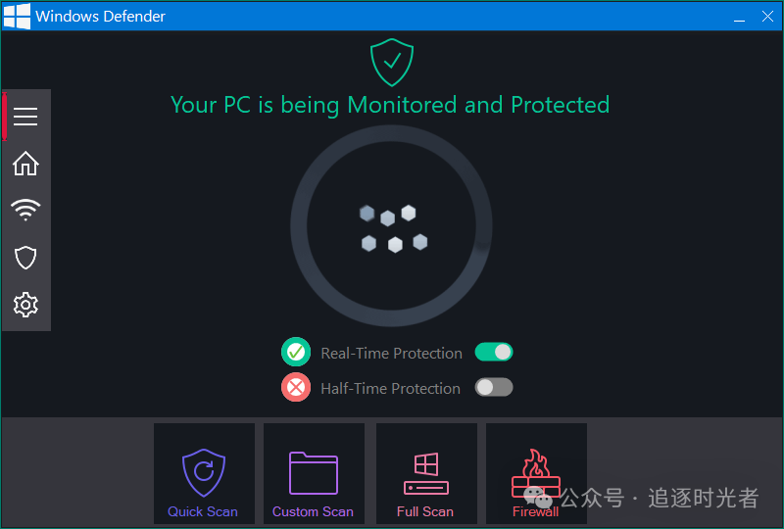Screen dimensions: 784x529
Task: Start a Quick Scan
Action: (x=204, y=473)
